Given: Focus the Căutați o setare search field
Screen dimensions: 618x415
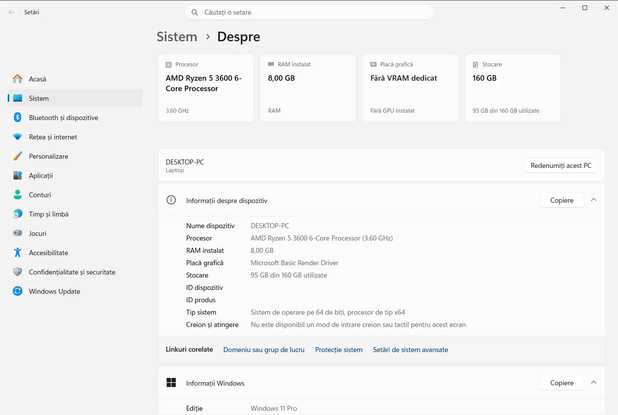Looking at the screenshot, I should click(x=309, y=12).
